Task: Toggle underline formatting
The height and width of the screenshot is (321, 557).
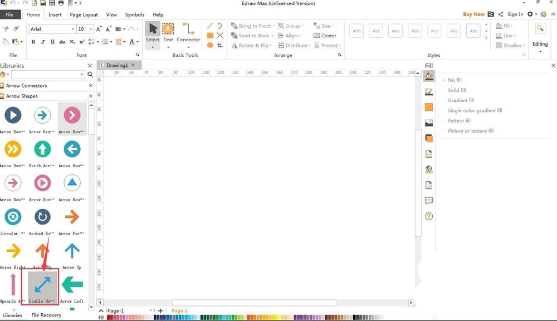Action: coord(52,42)
